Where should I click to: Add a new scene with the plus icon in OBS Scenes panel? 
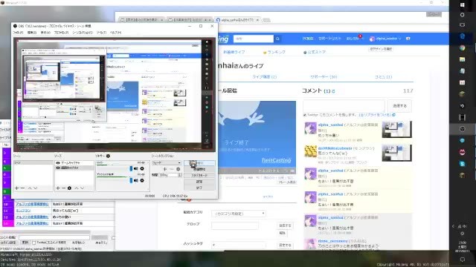(16, 188)
